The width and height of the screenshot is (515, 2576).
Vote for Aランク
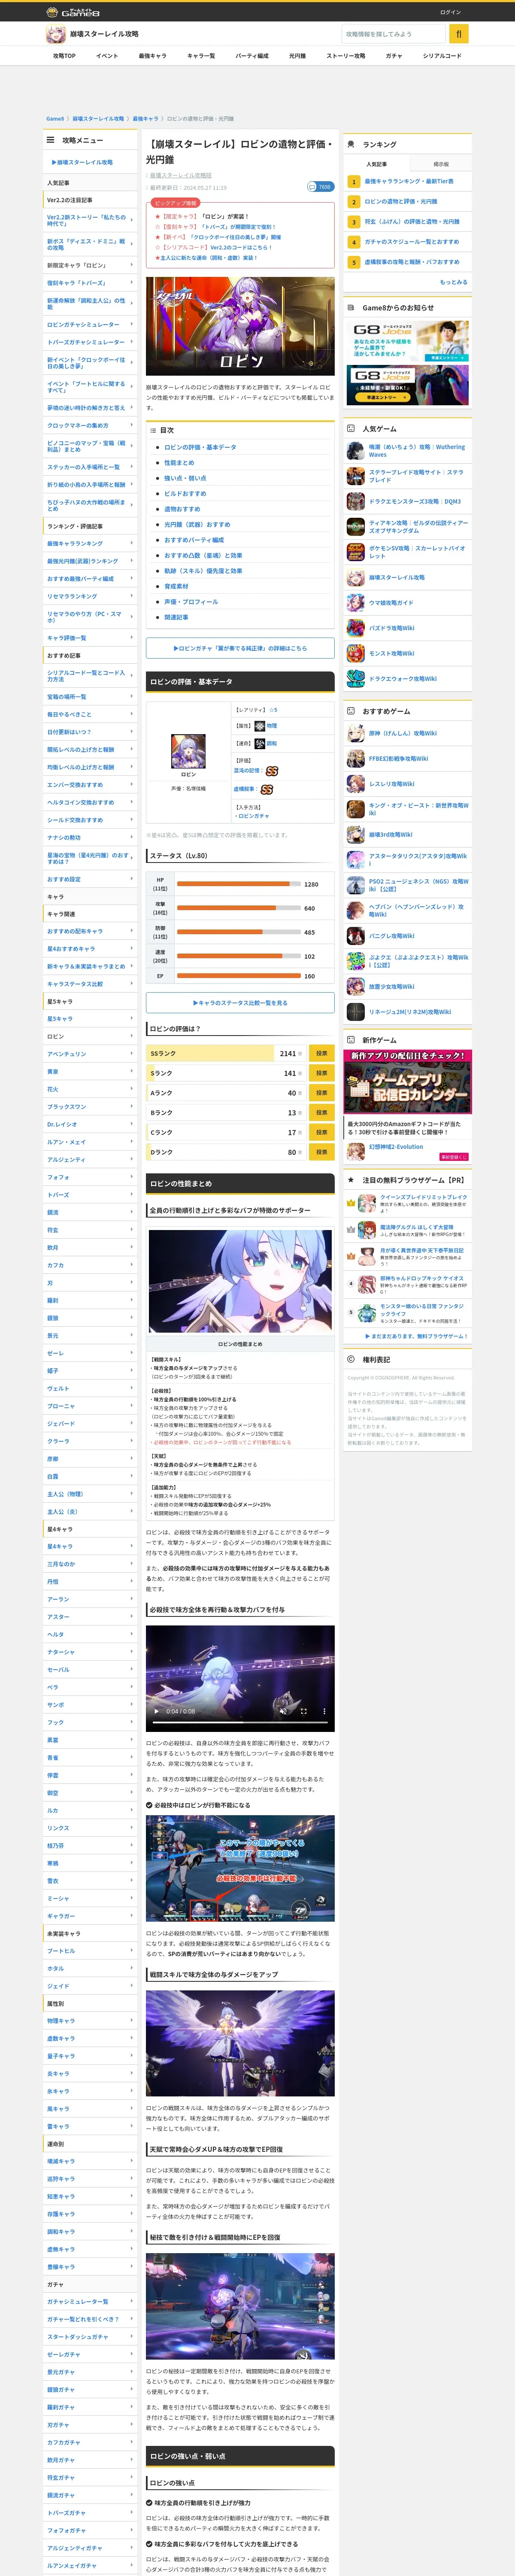point(321,1093)
